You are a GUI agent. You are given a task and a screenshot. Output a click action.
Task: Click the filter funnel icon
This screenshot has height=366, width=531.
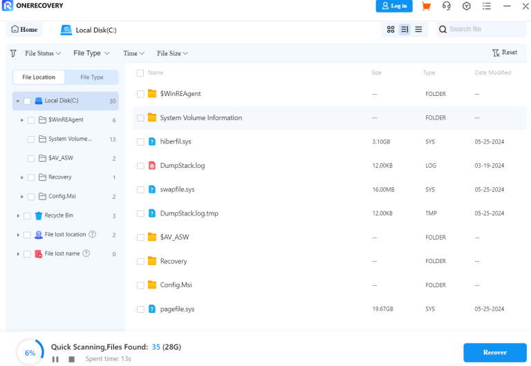(x=13, y=53)
